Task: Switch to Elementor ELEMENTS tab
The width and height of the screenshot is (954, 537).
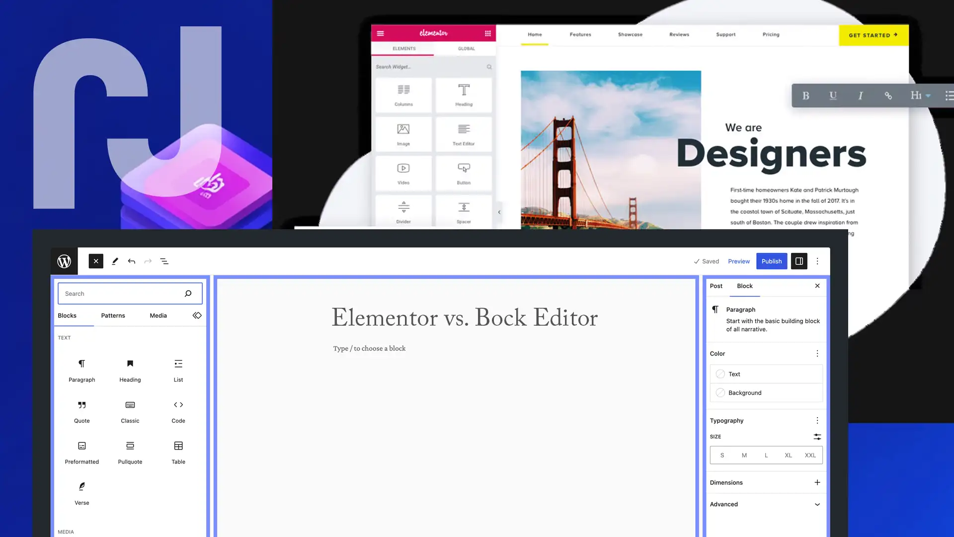Action: click(404, 48)
